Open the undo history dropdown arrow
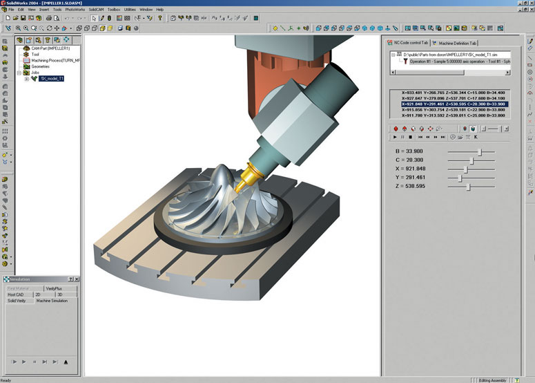The width and height of the screenshot is (535, 383). [x=72, y=18]
